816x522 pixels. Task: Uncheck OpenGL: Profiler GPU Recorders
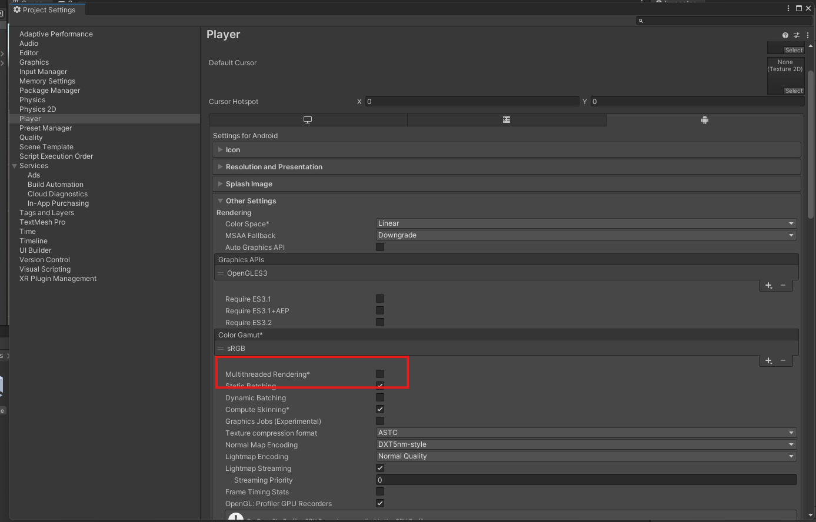(x=380, y=503)
